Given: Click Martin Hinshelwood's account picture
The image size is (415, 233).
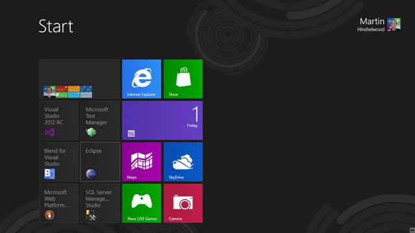Looking at the screenshot, I should point(394,25).
